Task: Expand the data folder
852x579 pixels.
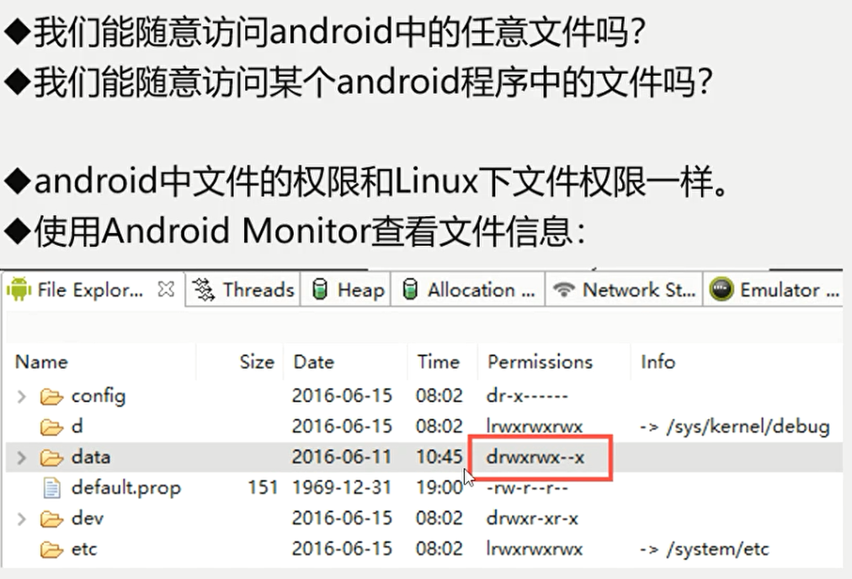Action: click(x=22, y=458)
